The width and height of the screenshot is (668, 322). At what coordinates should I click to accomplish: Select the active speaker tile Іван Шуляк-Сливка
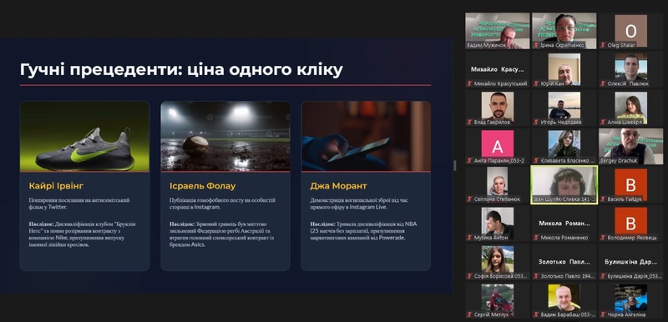(564, 185)
